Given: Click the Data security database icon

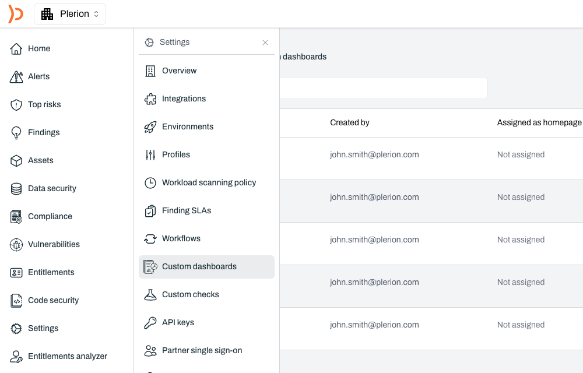Looking at the screenshot, I should pos(16,189).
